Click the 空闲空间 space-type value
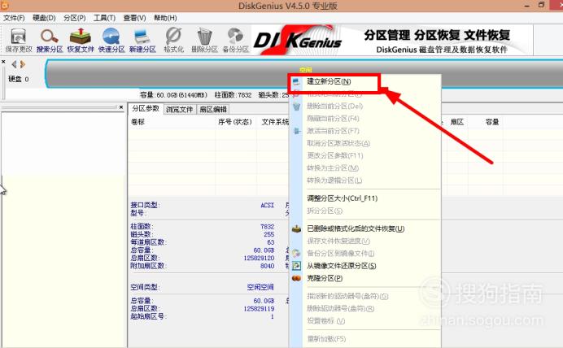 tap(260, 287)
